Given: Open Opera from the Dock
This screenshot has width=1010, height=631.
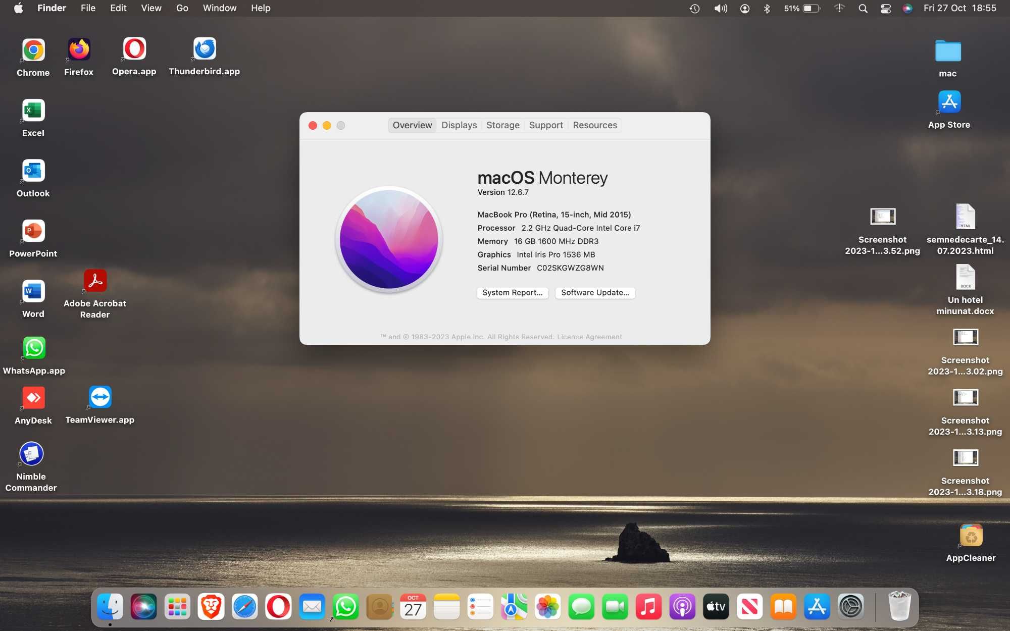Looking at the screenshot, I should tap(278, 606).
